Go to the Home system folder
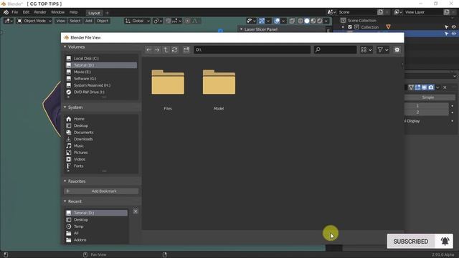This screenshot has width=459, height=258. pos(101,119)
